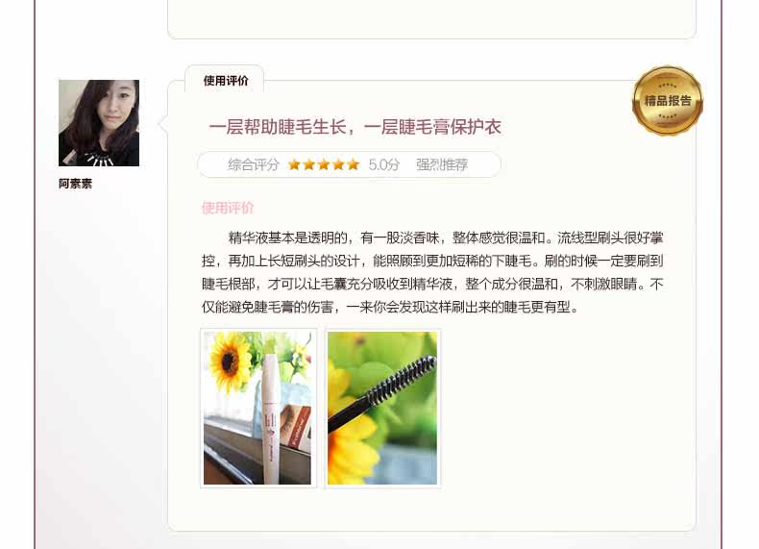Viewport: 759px width, 549px height.
Task: Click the first rating star
Action: coord(294,164)
